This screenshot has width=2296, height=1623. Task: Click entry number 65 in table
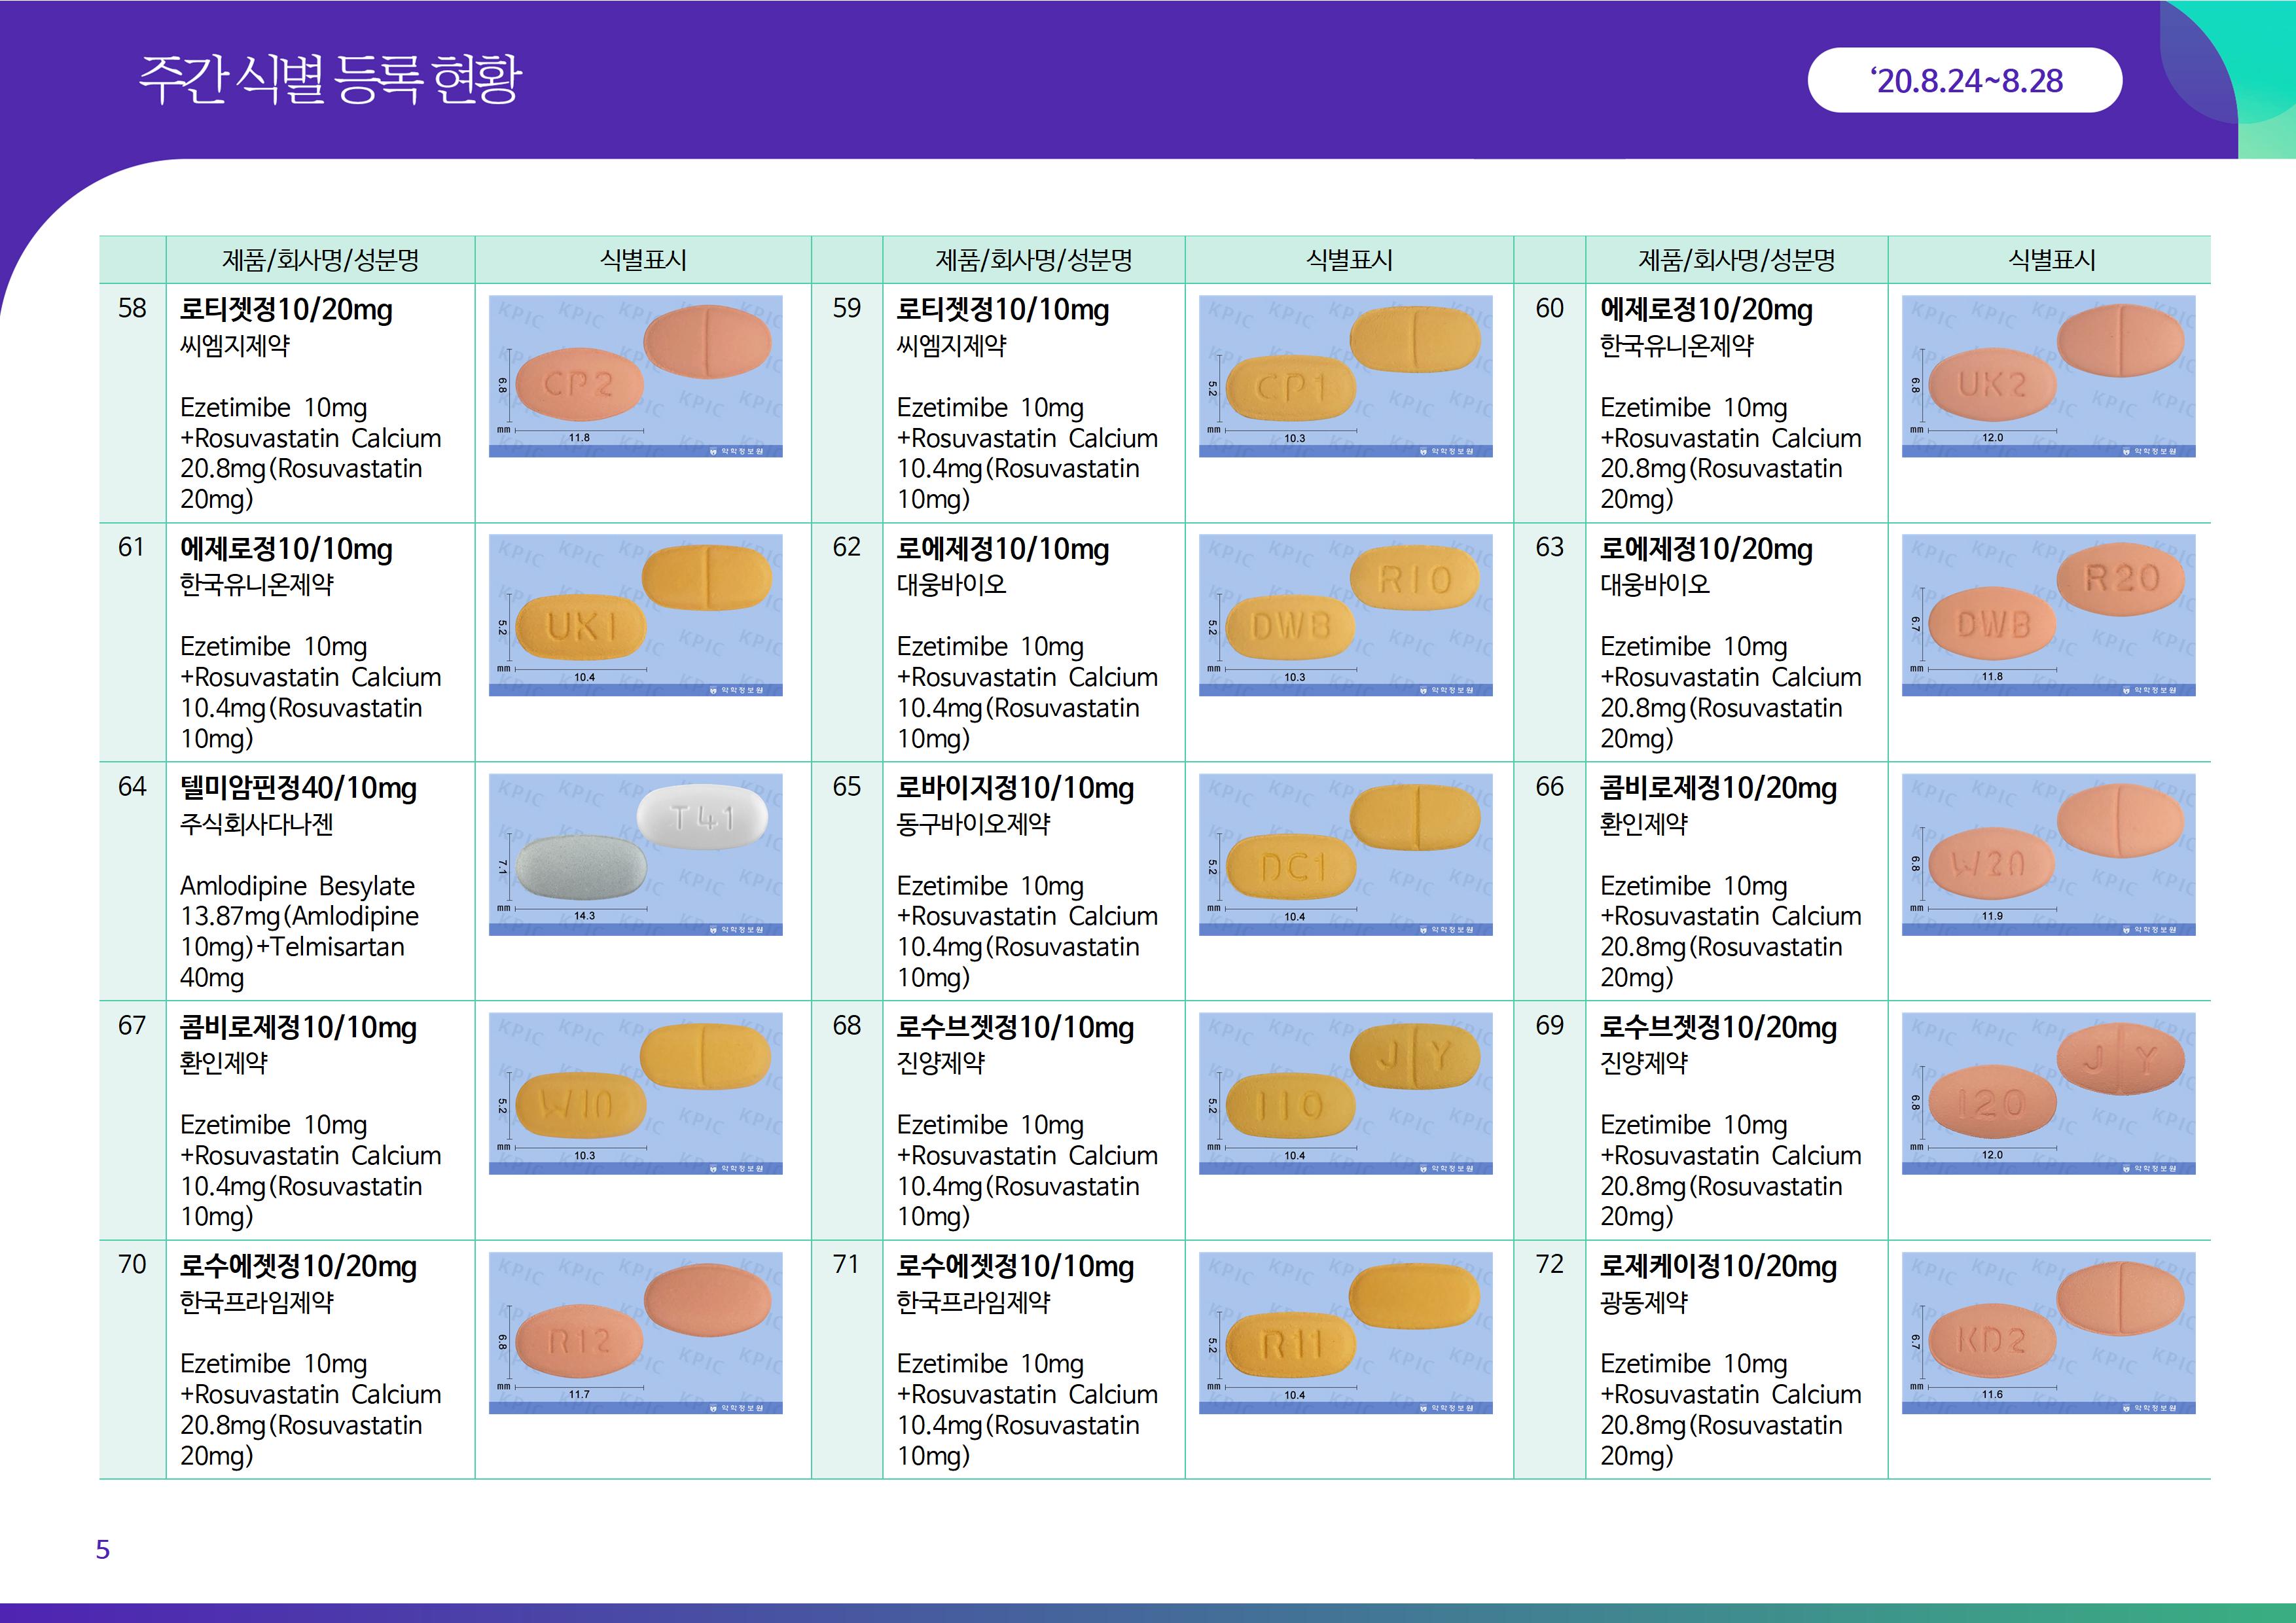pos(846,787)
